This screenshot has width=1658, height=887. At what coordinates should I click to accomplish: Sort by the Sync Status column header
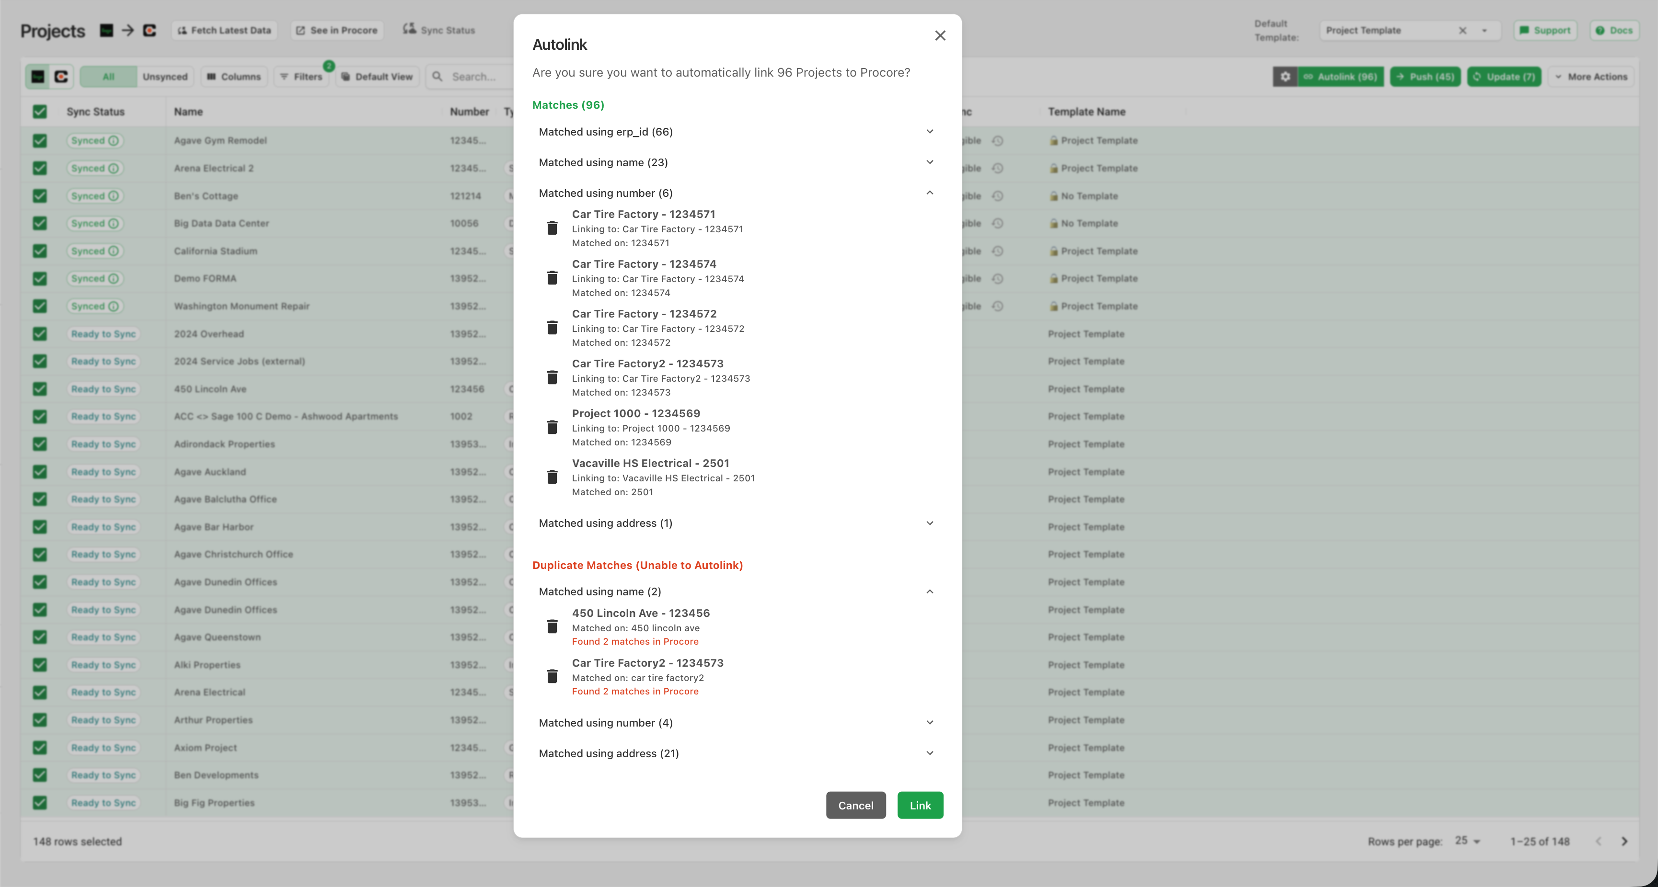tap(95, 112)
